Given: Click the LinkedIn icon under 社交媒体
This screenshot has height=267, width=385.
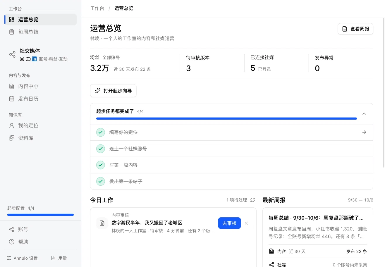Looking at the screenshot, I should [x=34, y=59].
